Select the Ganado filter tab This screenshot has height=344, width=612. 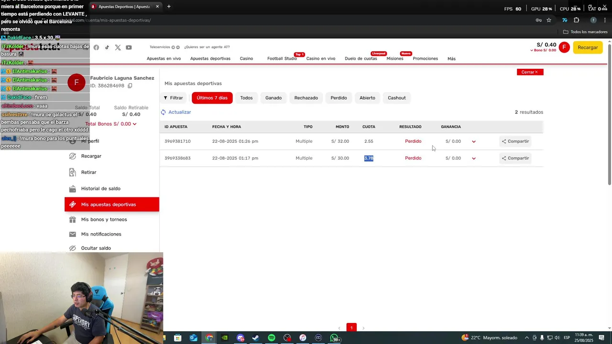point(273,98)
